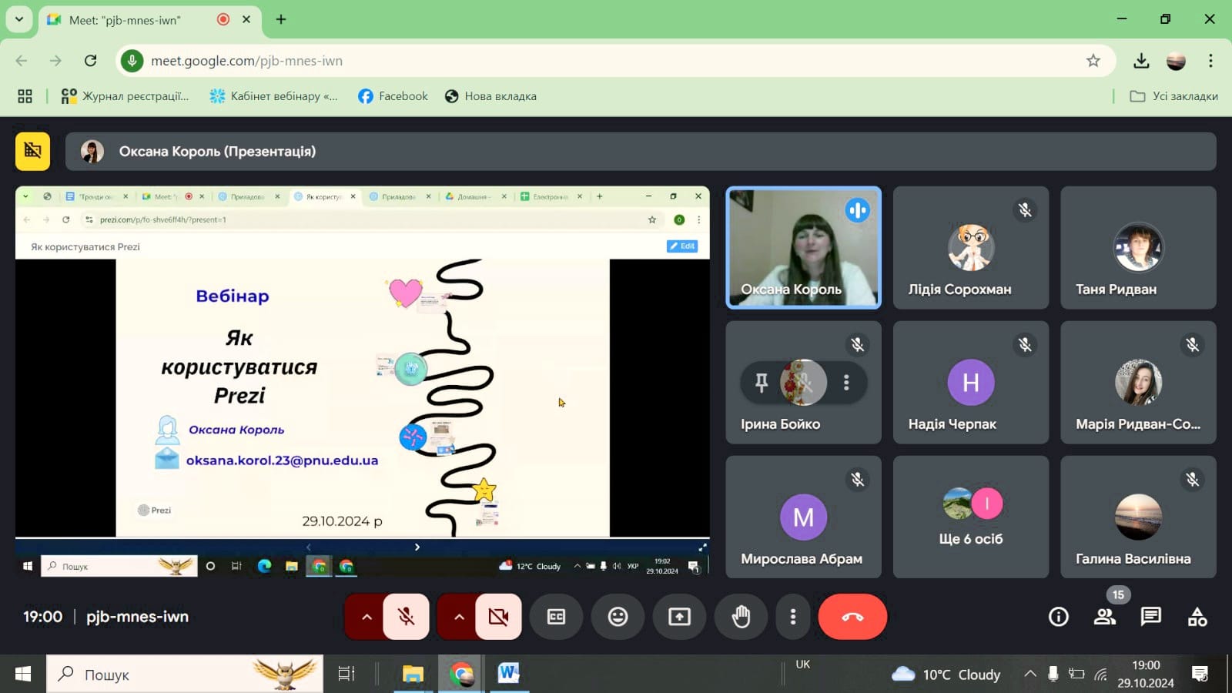Open the Ще 6 осіб tile
Screen dimensions: 1232x693
[971, 517]
